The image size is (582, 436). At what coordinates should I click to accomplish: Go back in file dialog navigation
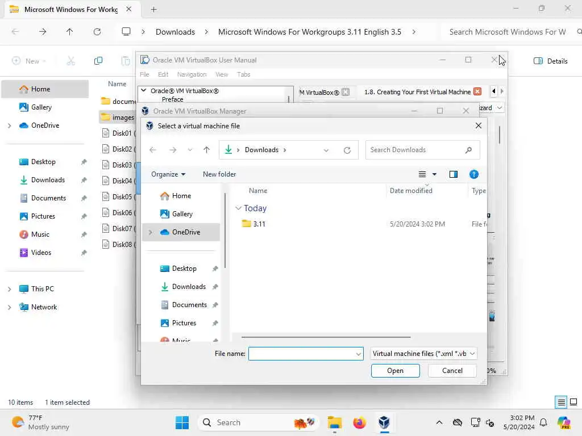(152, 150)
